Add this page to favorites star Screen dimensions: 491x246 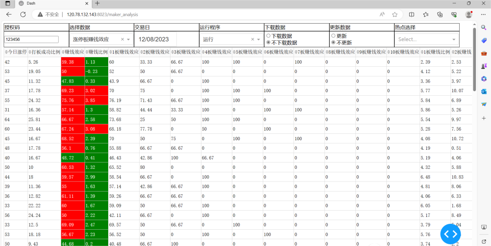click(395, 15)
